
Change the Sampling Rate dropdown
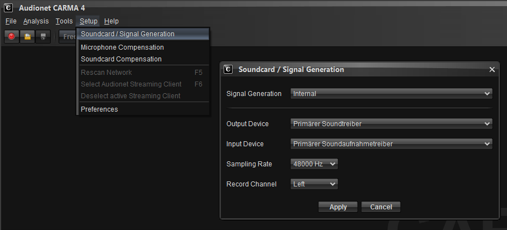(315, 164)
